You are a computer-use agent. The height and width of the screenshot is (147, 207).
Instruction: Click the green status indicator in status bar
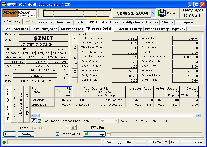tap(4, 142)
